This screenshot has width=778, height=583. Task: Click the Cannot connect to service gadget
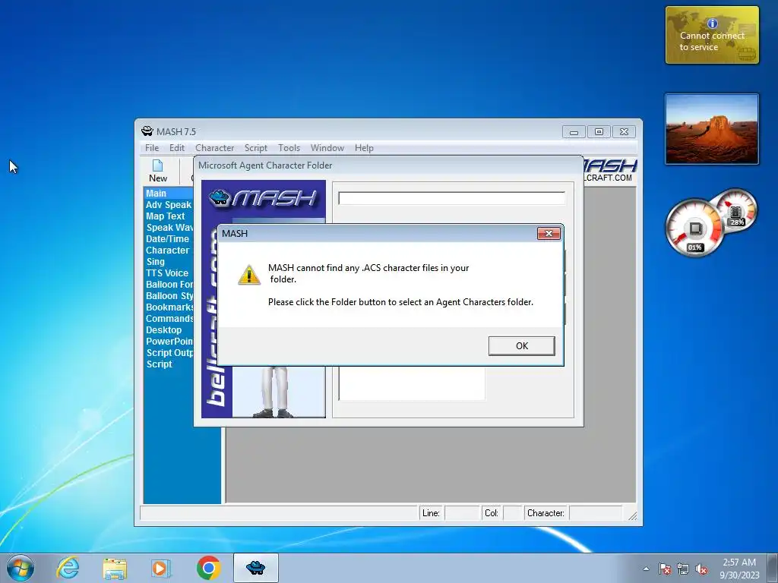click(712, 35)
